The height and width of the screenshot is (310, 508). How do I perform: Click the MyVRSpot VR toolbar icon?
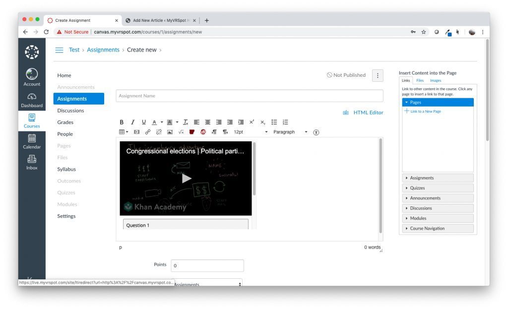(x=203, y=132)
